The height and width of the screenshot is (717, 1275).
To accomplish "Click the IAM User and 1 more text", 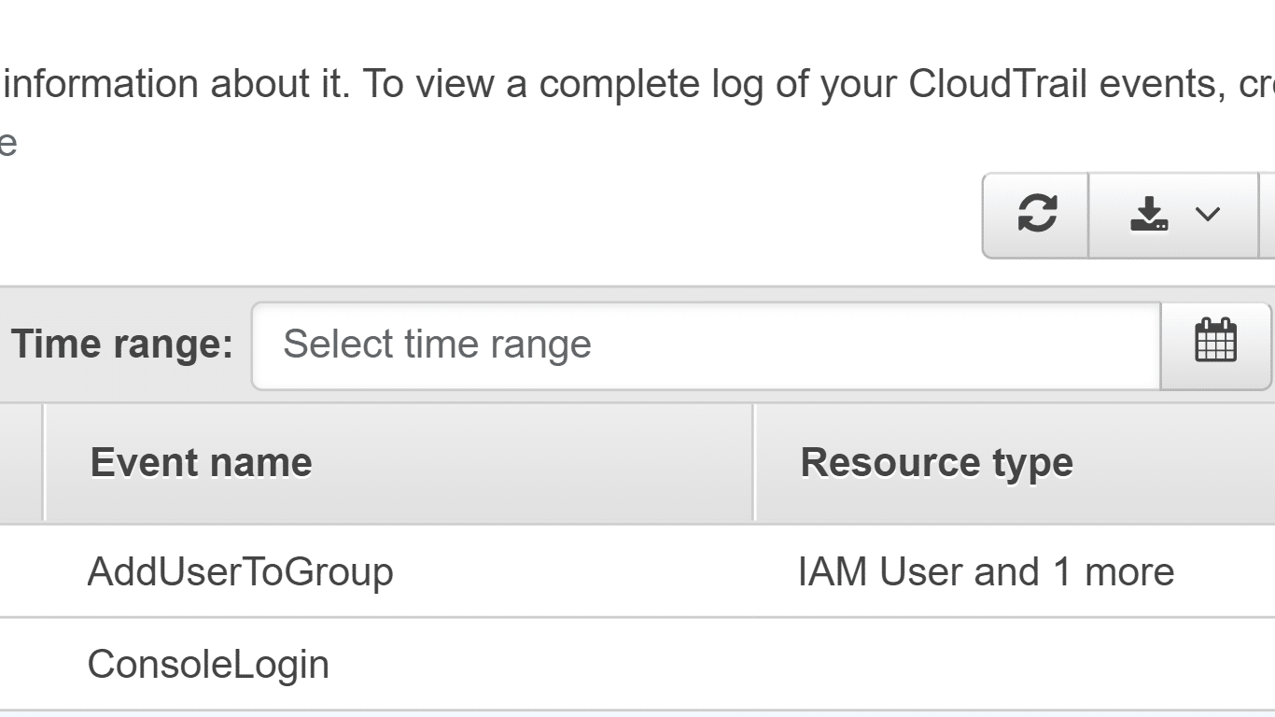I will (x=988, y=570).
